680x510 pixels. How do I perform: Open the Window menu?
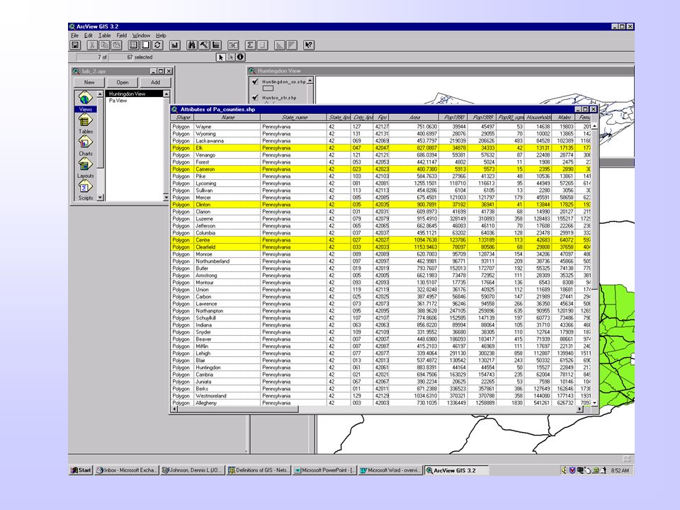click(x=141, y=35)
